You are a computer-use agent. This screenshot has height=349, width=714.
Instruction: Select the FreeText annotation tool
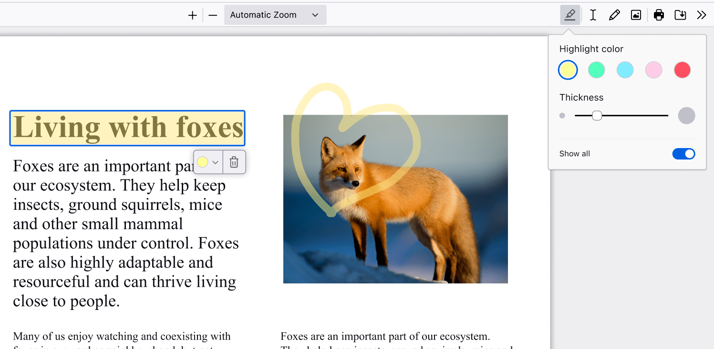(x=592, y=15)
